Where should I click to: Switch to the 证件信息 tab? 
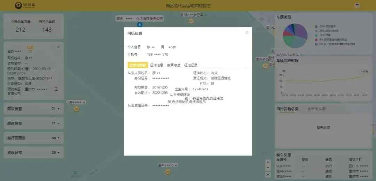[x=157, y=65]
